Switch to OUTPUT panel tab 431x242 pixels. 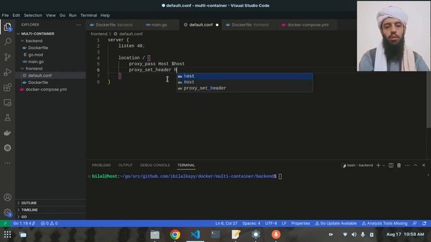pos(125,165)
